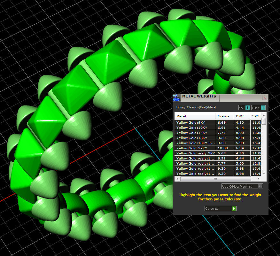Click DWT 4.44 in Yellow Gold:10KY row
This screenshot has width=280, height=256.
click(242, 128)
